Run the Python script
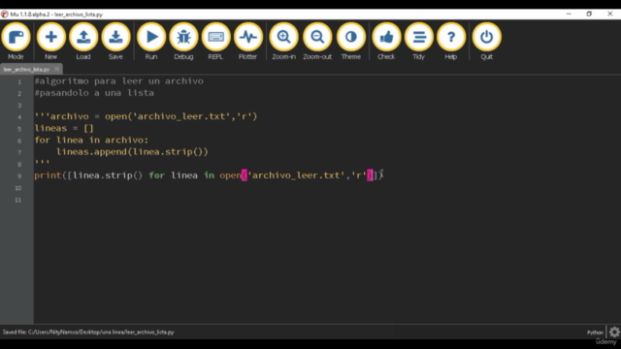 point(151,41)
